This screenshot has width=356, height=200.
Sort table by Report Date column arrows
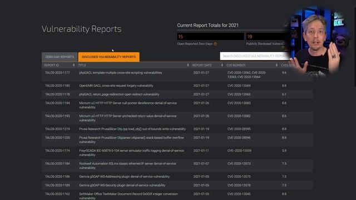coord(222,66)
